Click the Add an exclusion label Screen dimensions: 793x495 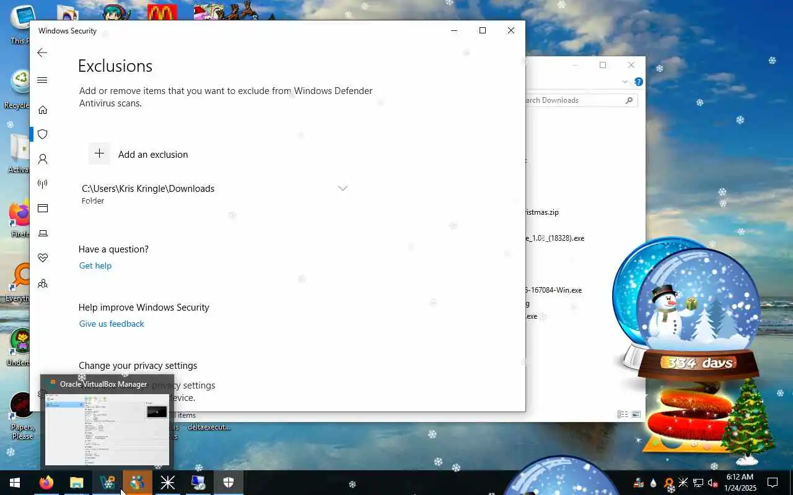click(x=153, y=155)
